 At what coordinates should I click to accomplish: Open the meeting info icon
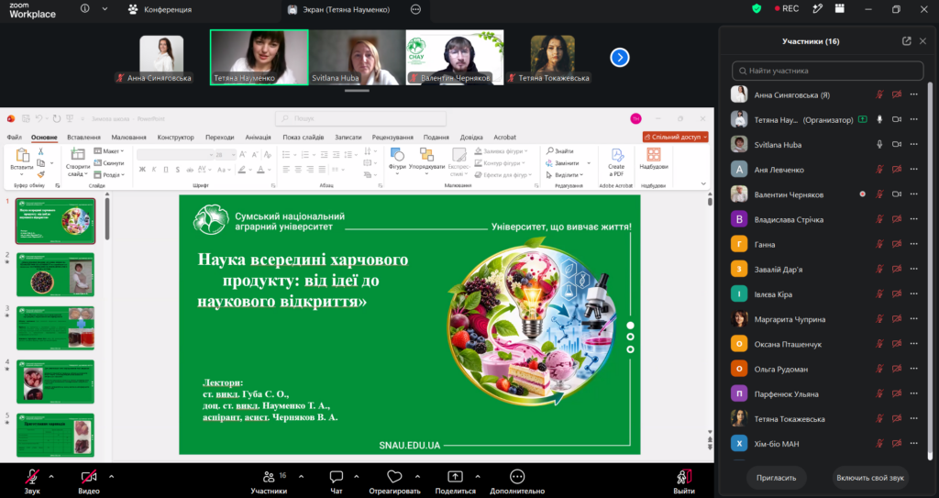click(x=85, y=9)
